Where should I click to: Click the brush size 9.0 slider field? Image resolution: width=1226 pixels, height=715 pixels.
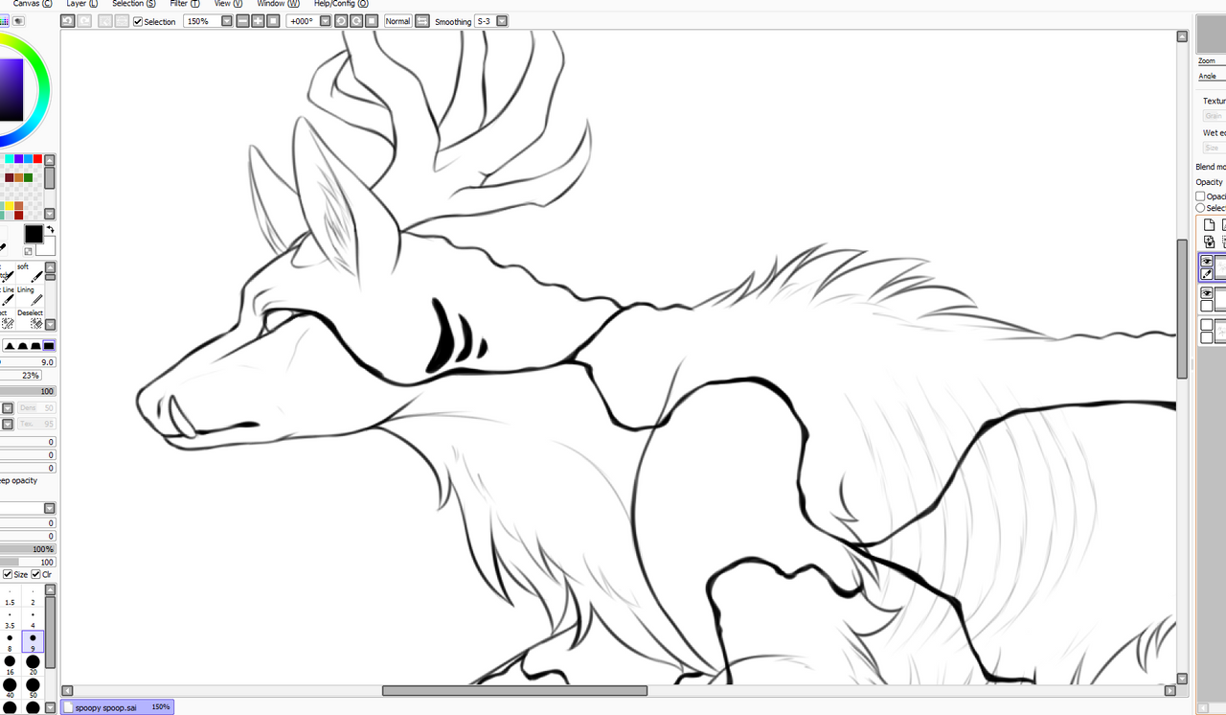28,362
